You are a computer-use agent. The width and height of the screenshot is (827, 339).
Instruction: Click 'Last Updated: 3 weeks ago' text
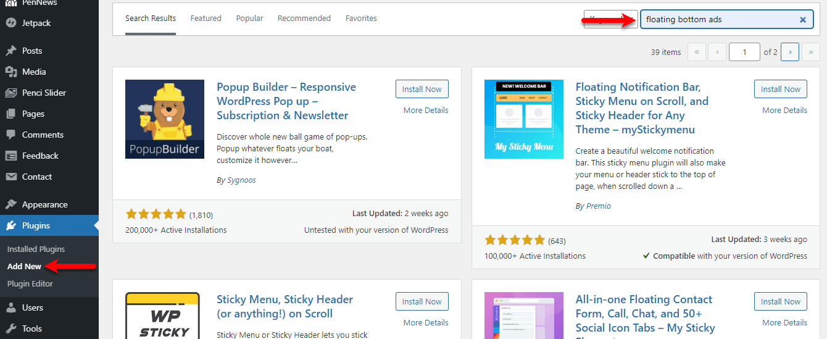click(x=759, y=240)
